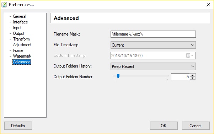Screen dimensions: 214x134
Task: Switch to Adjustment settings
Action: click(x=22, y=45)
